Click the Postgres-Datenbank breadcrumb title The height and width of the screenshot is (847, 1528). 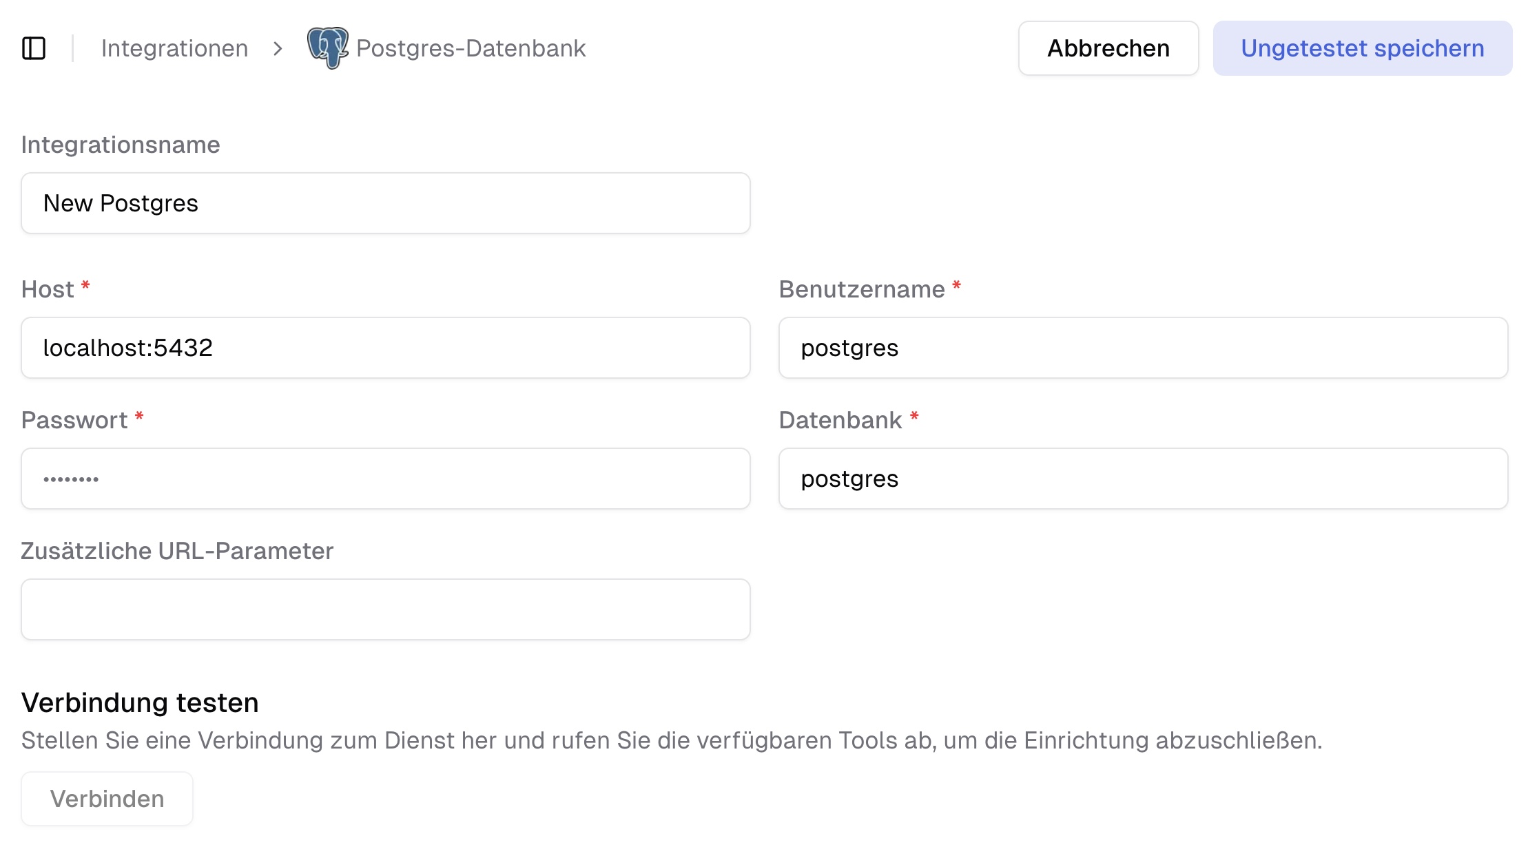click(470, 48)
